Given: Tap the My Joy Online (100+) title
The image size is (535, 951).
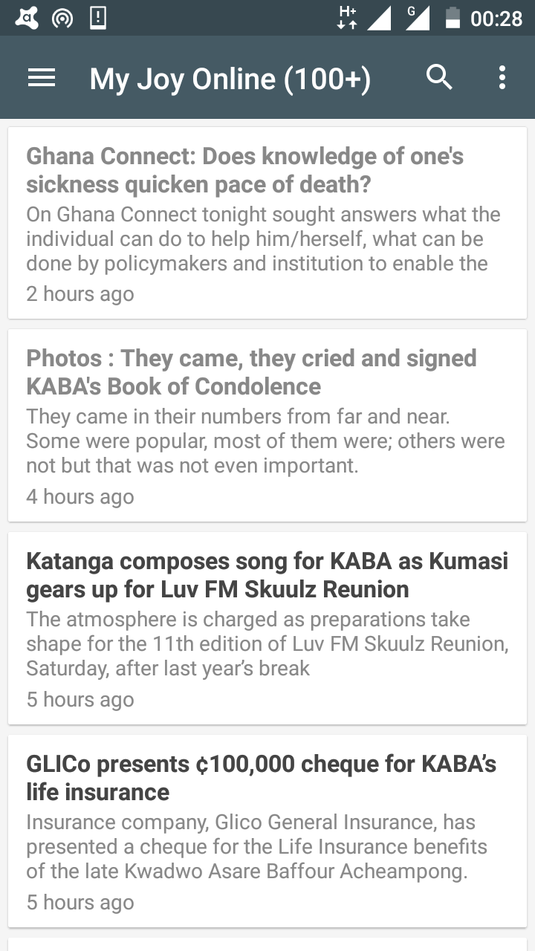Looking at the screenshot, I should point(230,78).
